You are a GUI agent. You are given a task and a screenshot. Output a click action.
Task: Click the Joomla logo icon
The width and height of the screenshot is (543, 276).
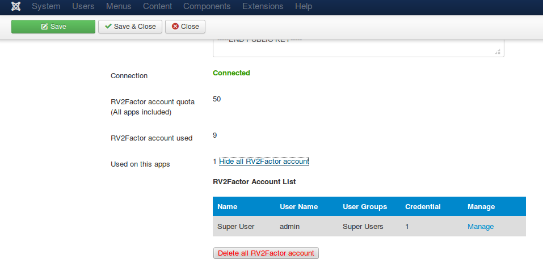pos(16,6)
